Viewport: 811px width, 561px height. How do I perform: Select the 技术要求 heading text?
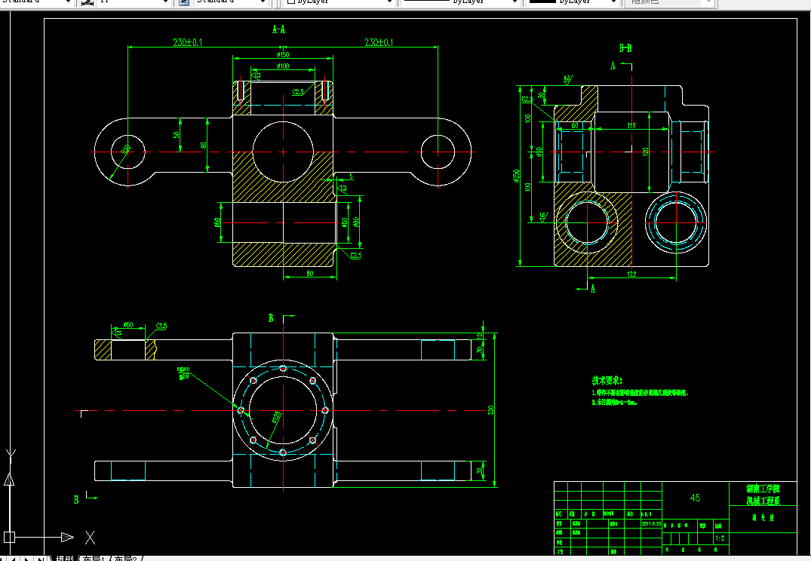coord(607,381)
